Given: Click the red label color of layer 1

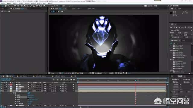Looking at the screenshot, I should point(11,85).
